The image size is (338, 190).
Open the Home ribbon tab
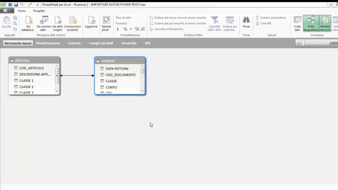pyautogui.click(x=22, y=11)
